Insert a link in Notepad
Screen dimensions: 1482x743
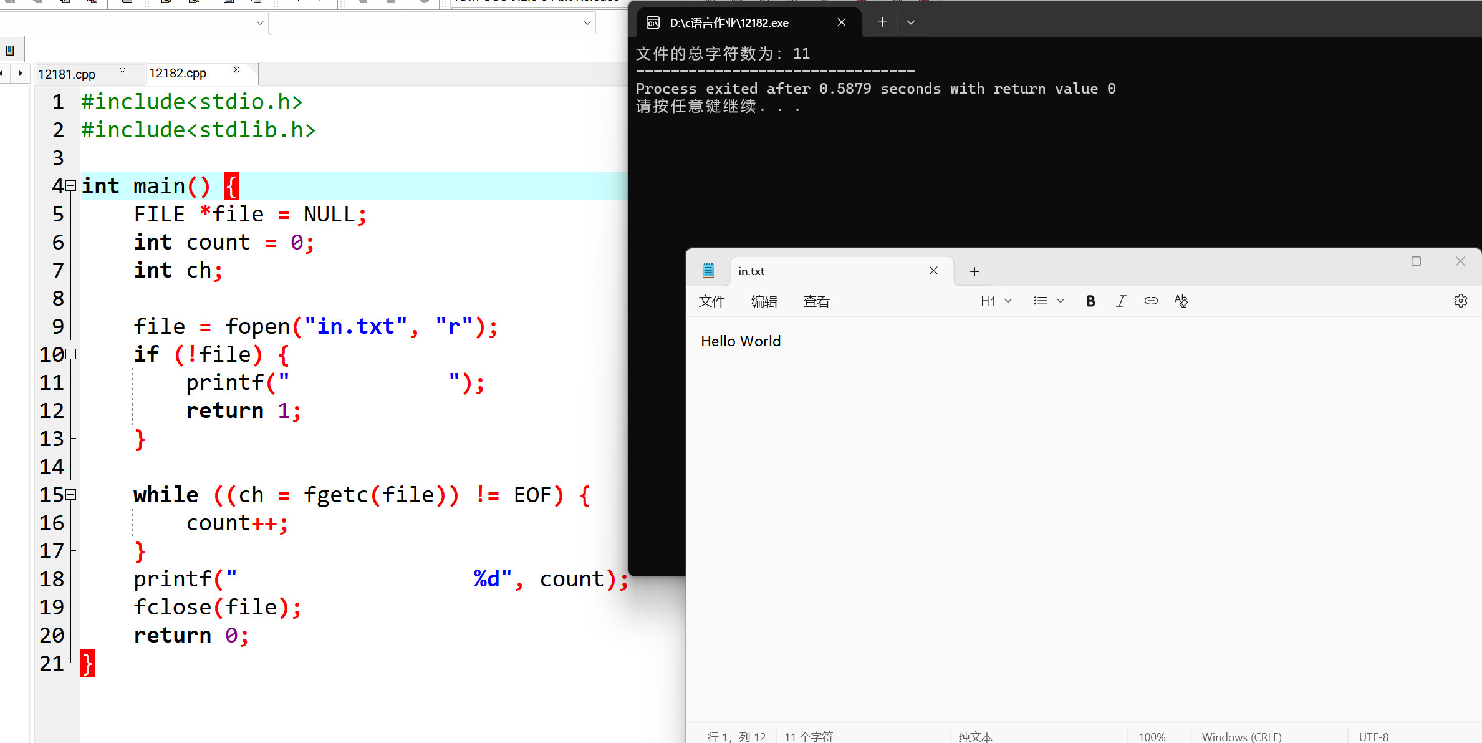tap(1151, 301)
